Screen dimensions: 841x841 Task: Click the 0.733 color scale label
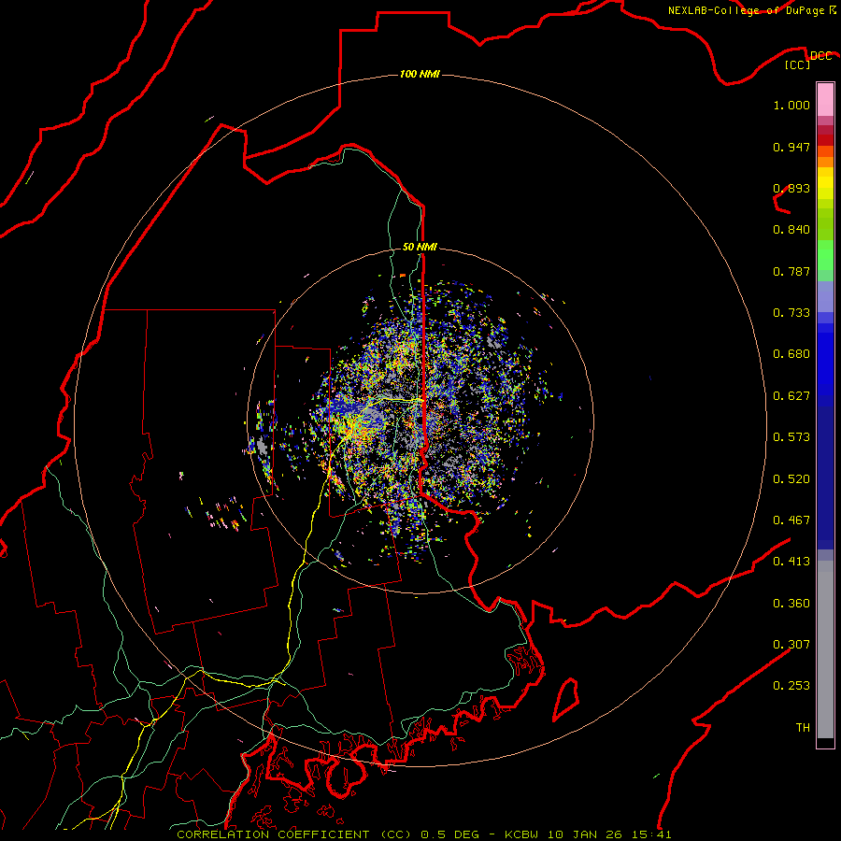(791, 313)
